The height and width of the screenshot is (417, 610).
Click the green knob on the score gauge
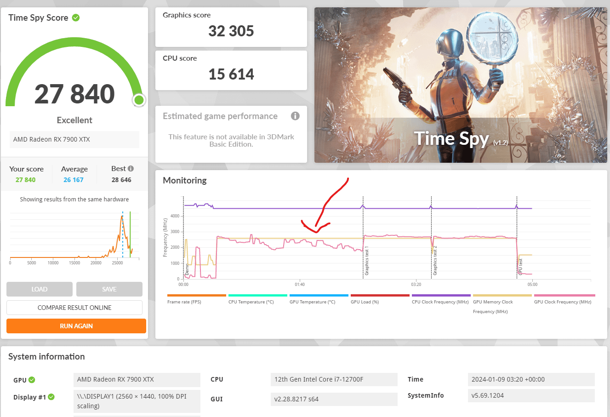pyautogui.click(x=139, y=100)
